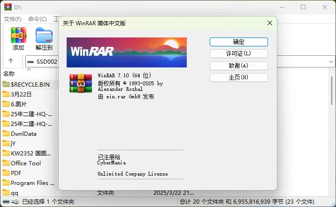Click the 致谢(A) acknowledgments button

pyautogui.click(x=238, y=66)
